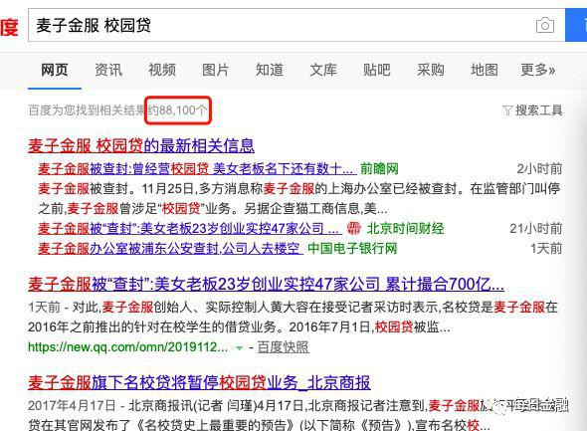587x431 pixels.
Task: Click the 2小时前 timestamp
Action: point(539,169)
